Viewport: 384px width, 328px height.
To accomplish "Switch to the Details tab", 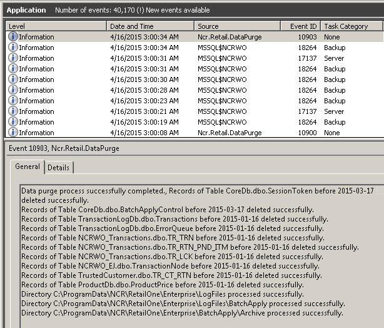I will tap(59, 168).
